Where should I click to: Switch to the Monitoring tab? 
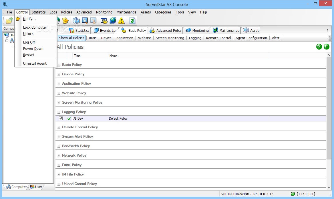pos(197,31)
